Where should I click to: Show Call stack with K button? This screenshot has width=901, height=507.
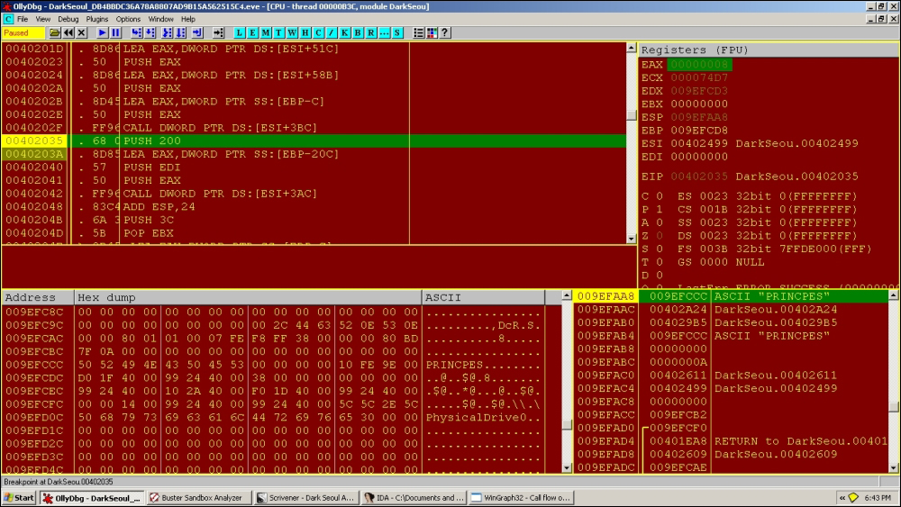(x=344, y=32)
